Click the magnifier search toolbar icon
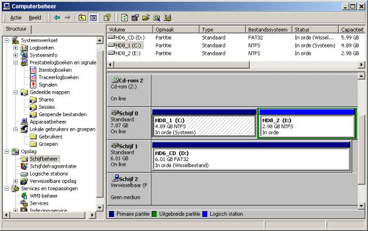This screenshot has width=368, height=231. click(157, 18)
